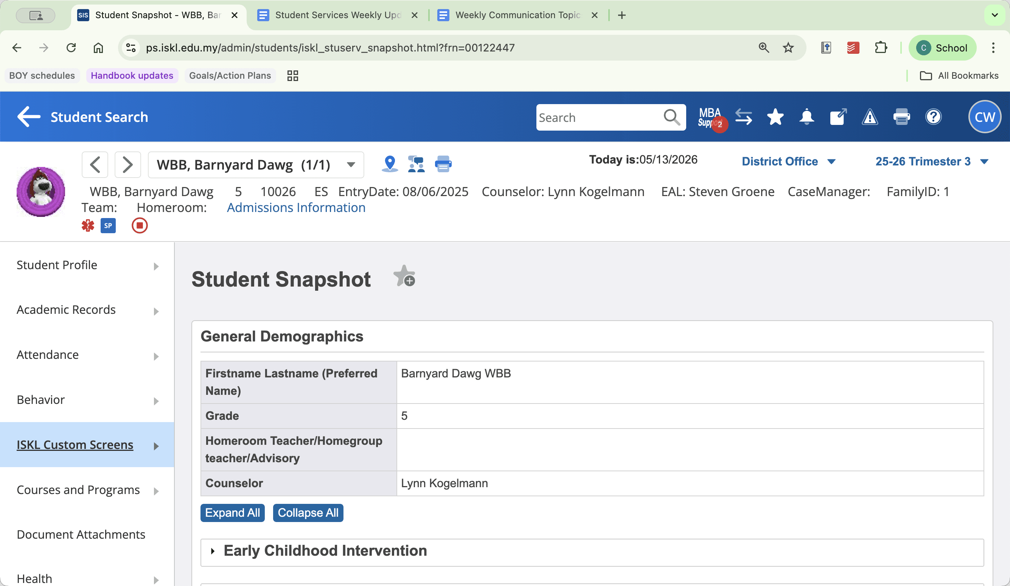This screenshot has width=1010, height=586.
Task: Open Behavior menu in sidebar
Action: 87,400
